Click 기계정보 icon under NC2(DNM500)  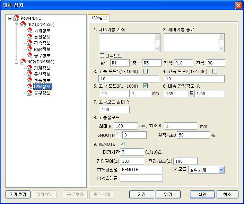pos(29,68)
